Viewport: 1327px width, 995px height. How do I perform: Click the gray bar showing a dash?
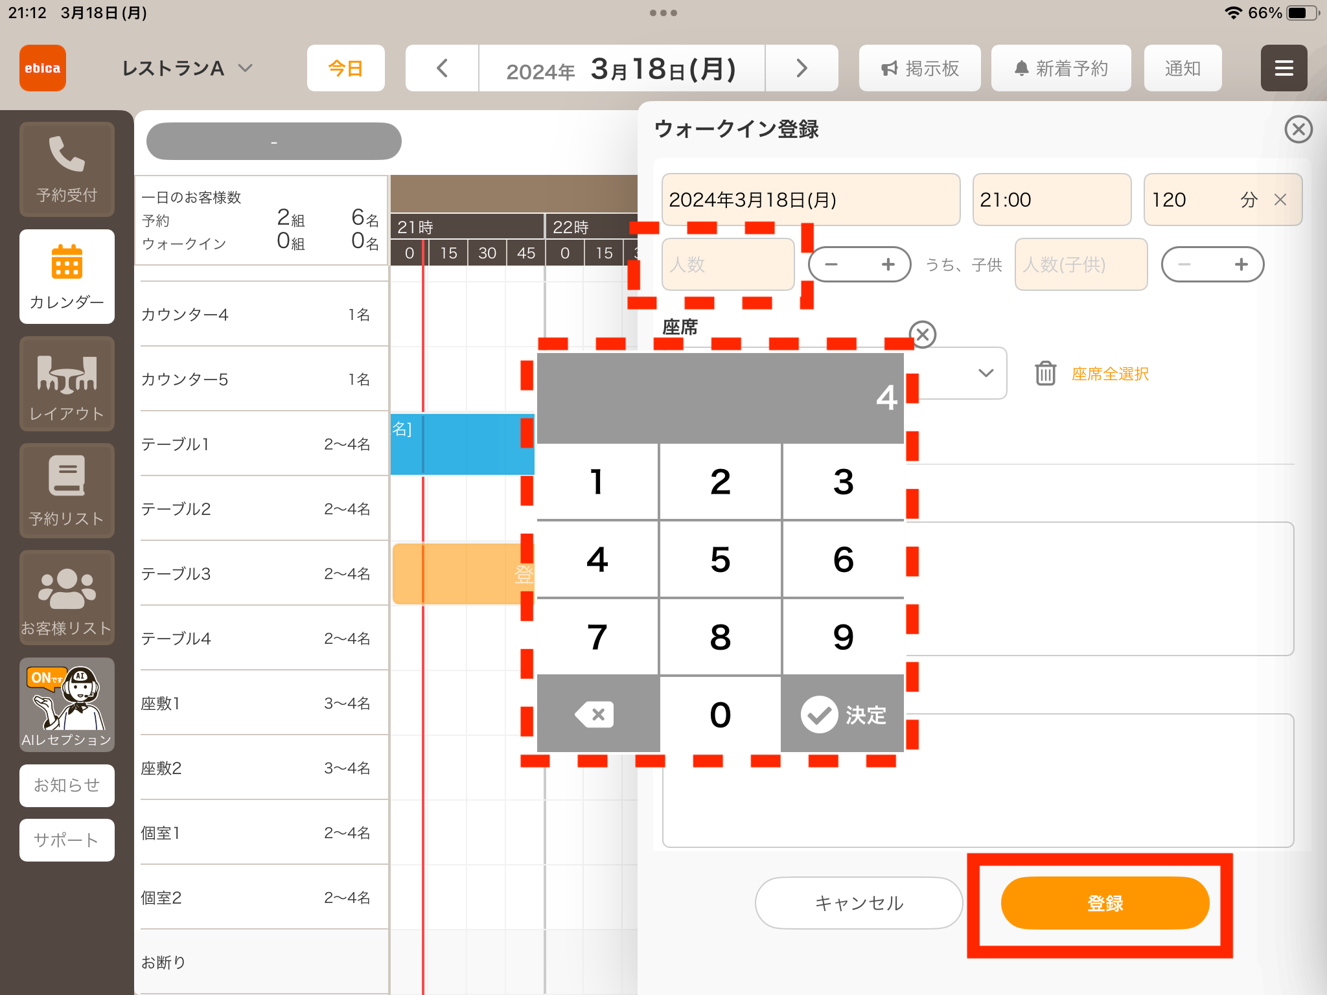pos(274,141)
